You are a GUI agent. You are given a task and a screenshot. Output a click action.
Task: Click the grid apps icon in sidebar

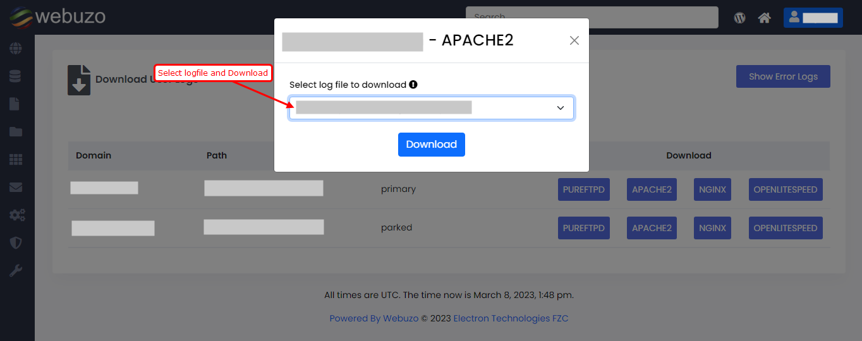coord(16,160)
